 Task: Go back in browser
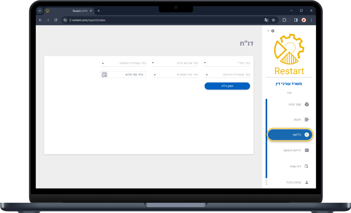pos(40,20)
